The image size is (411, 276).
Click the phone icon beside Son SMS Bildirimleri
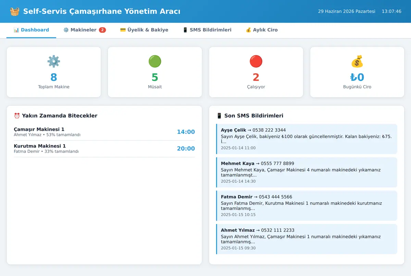(220, 116)
